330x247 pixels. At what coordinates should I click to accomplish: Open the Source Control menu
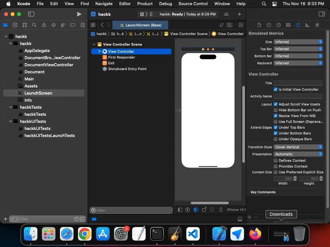coord(193,4)
